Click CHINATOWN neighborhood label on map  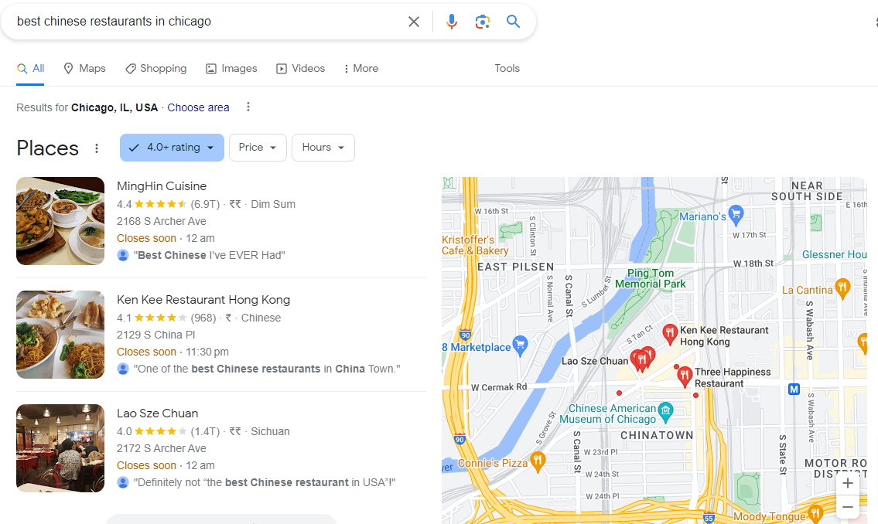[657, 435]
